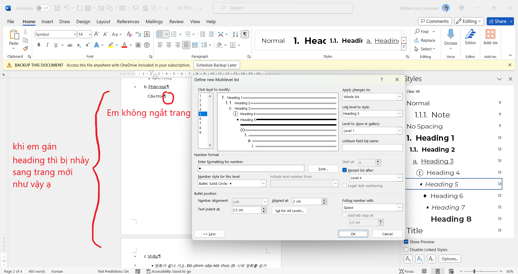This screenshot has height=274, width=518.
Task: Open the Link level to style dropdown
Action: click(399, 113)
